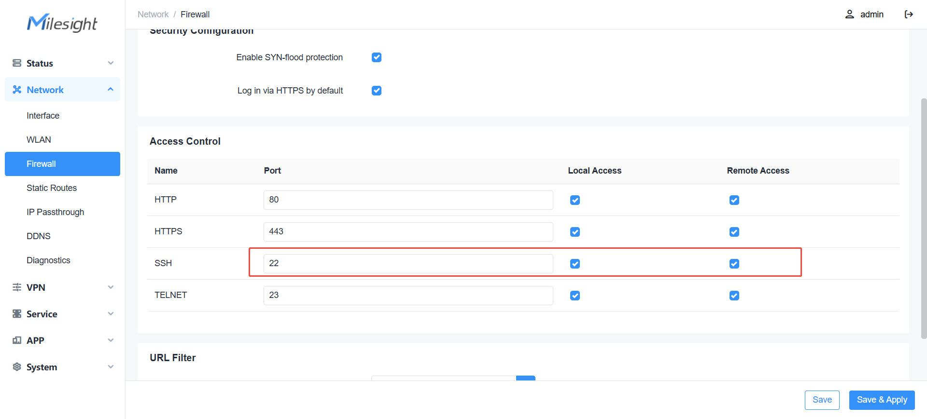
Task: Click the VPN sliders icon
Action: coord(17,287)
